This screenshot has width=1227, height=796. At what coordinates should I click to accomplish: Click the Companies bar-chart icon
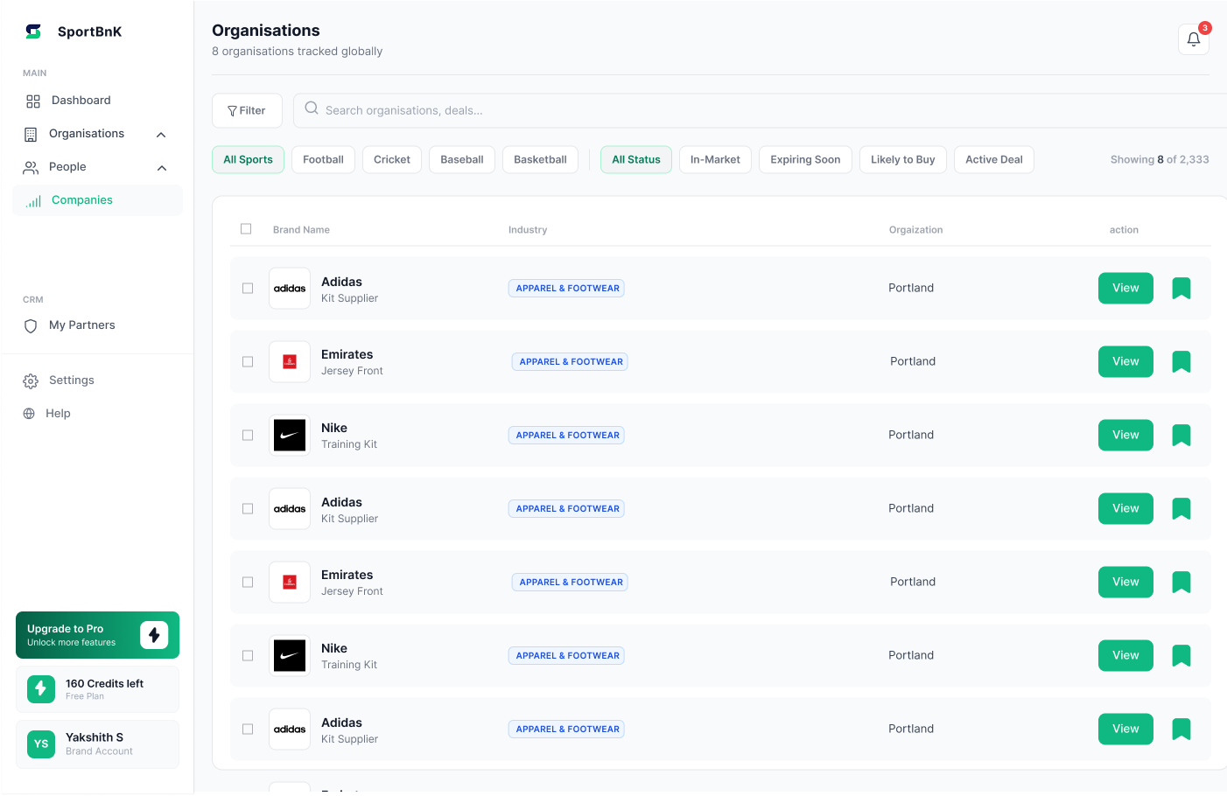[x=34, y=201]
